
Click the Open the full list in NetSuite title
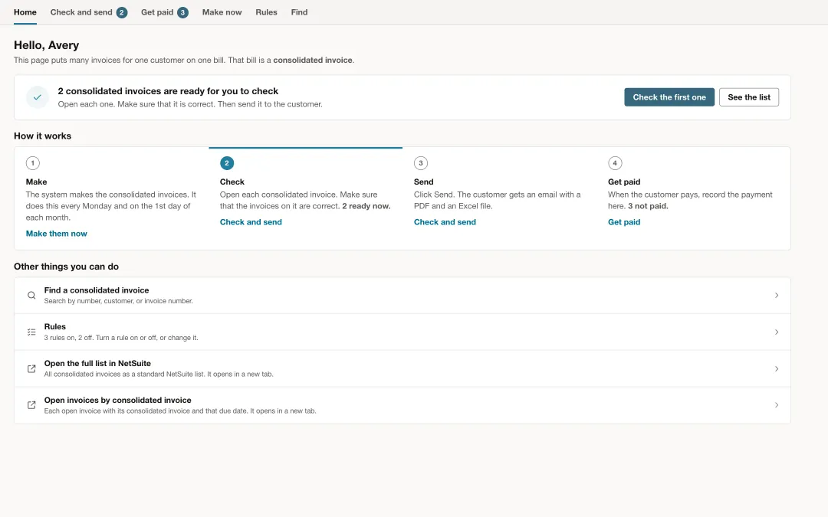point(97,364)
